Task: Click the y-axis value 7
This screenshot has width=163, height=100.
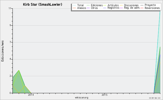Action: click(10, 42)
